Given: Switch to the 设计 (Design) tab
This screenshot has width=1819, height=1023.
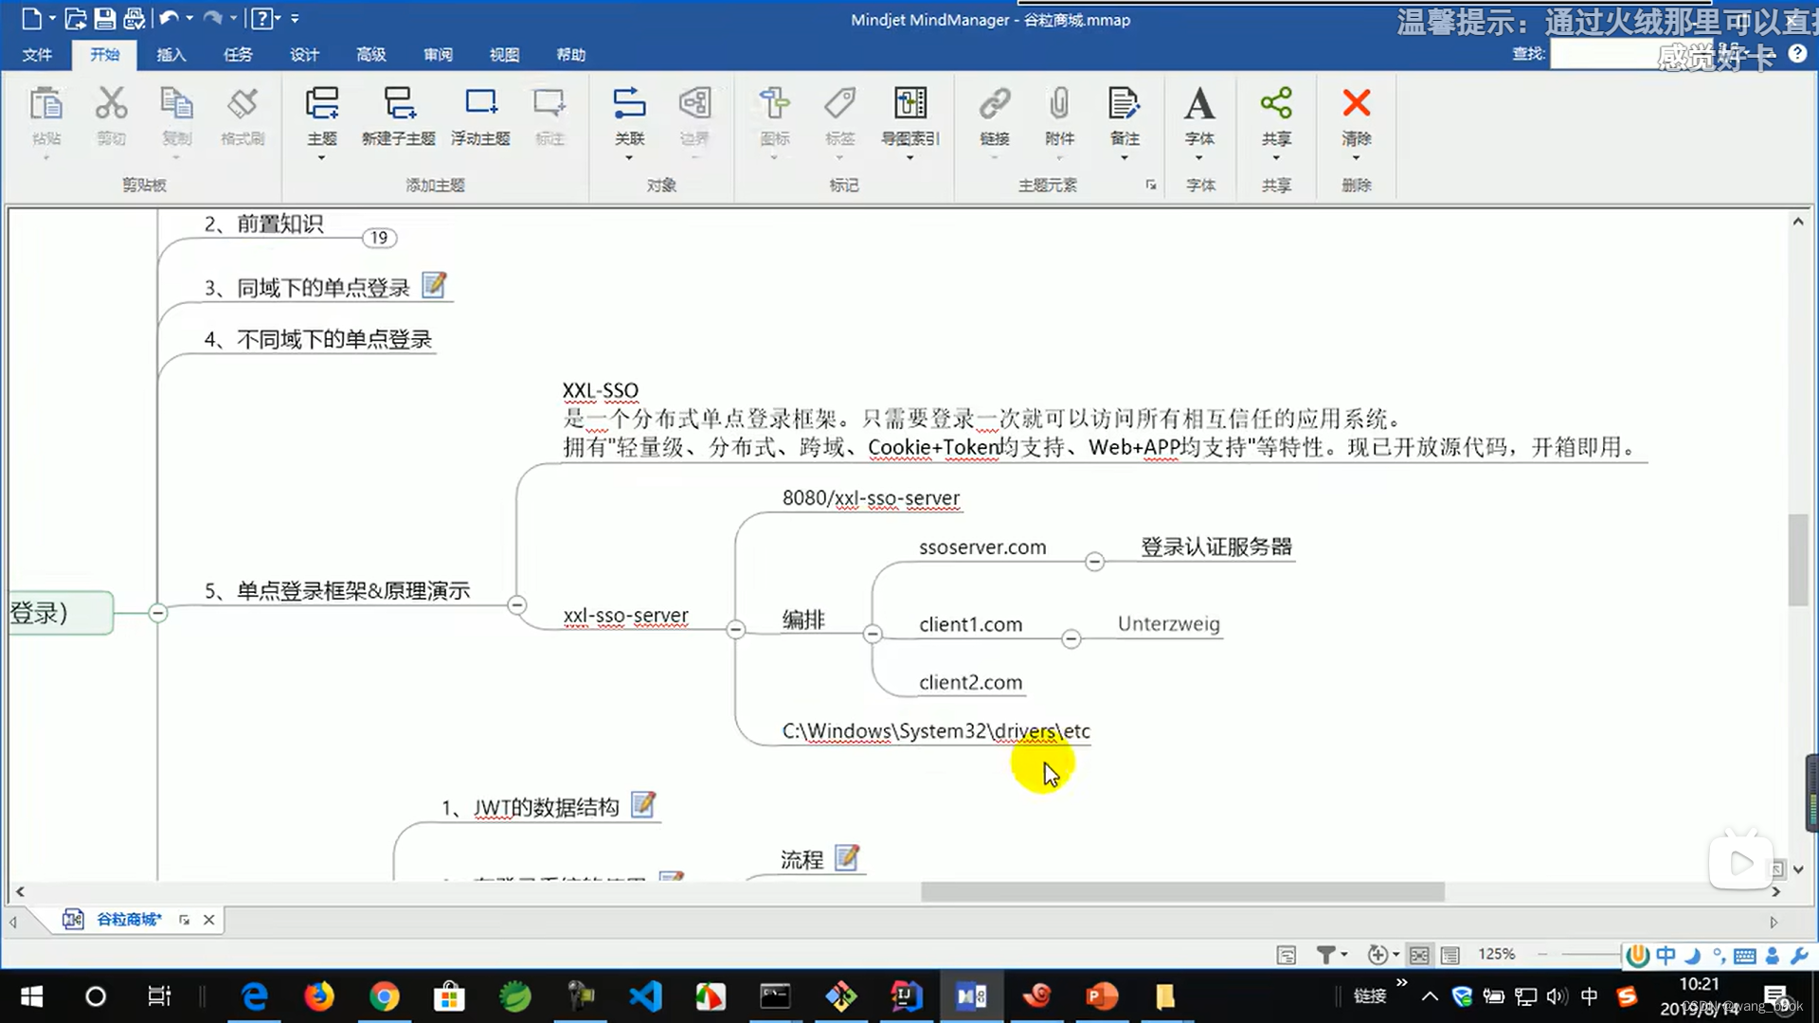Looking at the screenshot, I should (x=304, y=54).
